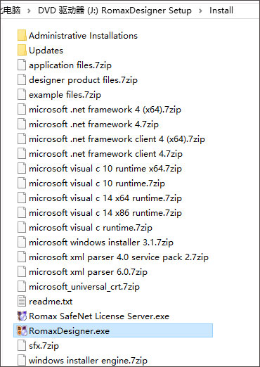This screenshot has width=260, height=367.
Task: Click the Romax SafeNet License Server.exe icon
Action: [22, 316]
